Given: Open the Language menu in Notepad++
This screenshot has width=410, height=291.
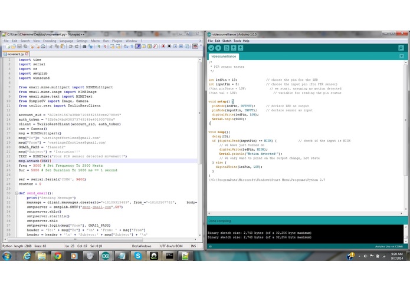Looking at the screenshot, I should click(x=66, y=41).
